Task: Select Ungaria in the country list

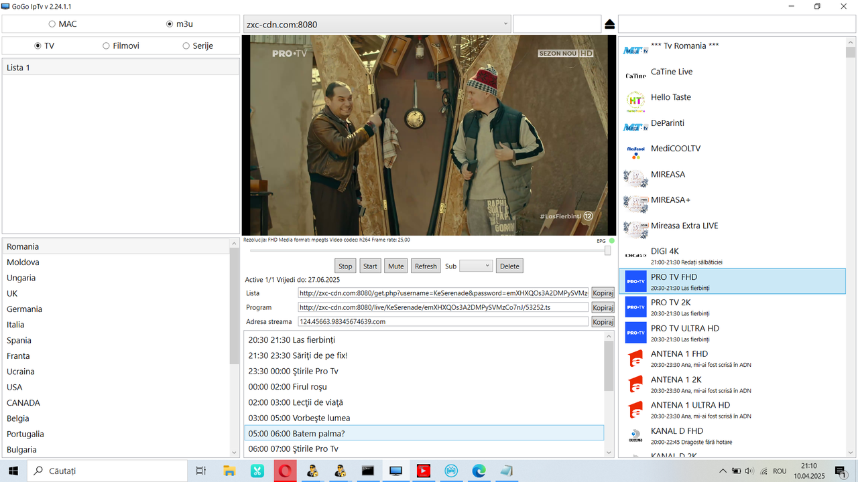Action: pos(116,278)
